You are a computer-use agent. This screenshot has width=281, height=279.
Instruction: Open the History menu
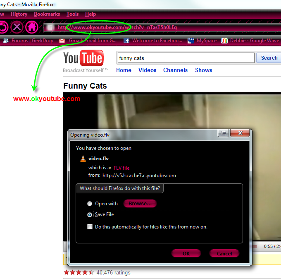[x=19, y=14]
